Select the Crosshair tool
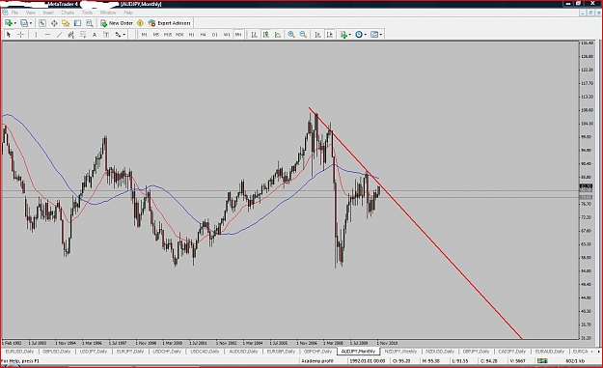The width and height of the screenshot is (603, 368). click(21, 35)
